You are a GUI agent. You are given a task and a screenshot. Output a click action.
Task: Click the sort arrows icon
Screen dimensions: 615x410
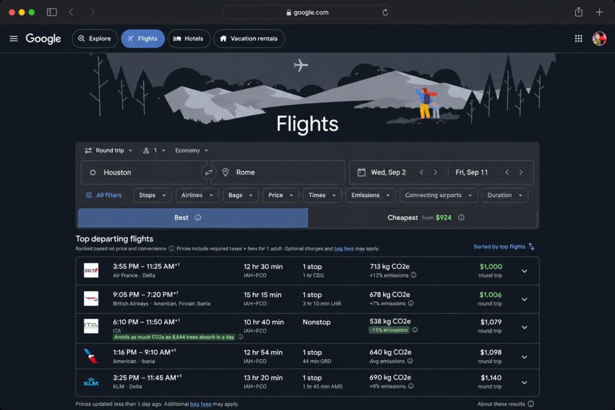532,247
